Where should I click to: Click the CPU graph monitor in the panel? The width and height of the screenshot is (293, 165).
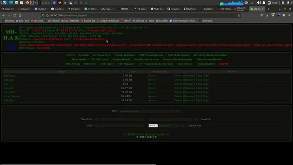[x=232, y=3]
